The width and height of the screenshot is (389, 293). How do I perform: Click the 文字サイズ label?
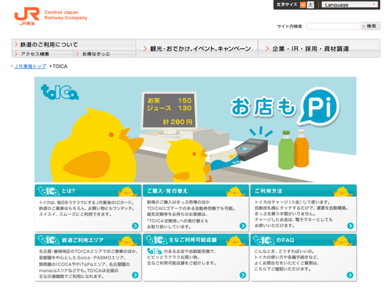pyautogui.click(x=287, y=4)
